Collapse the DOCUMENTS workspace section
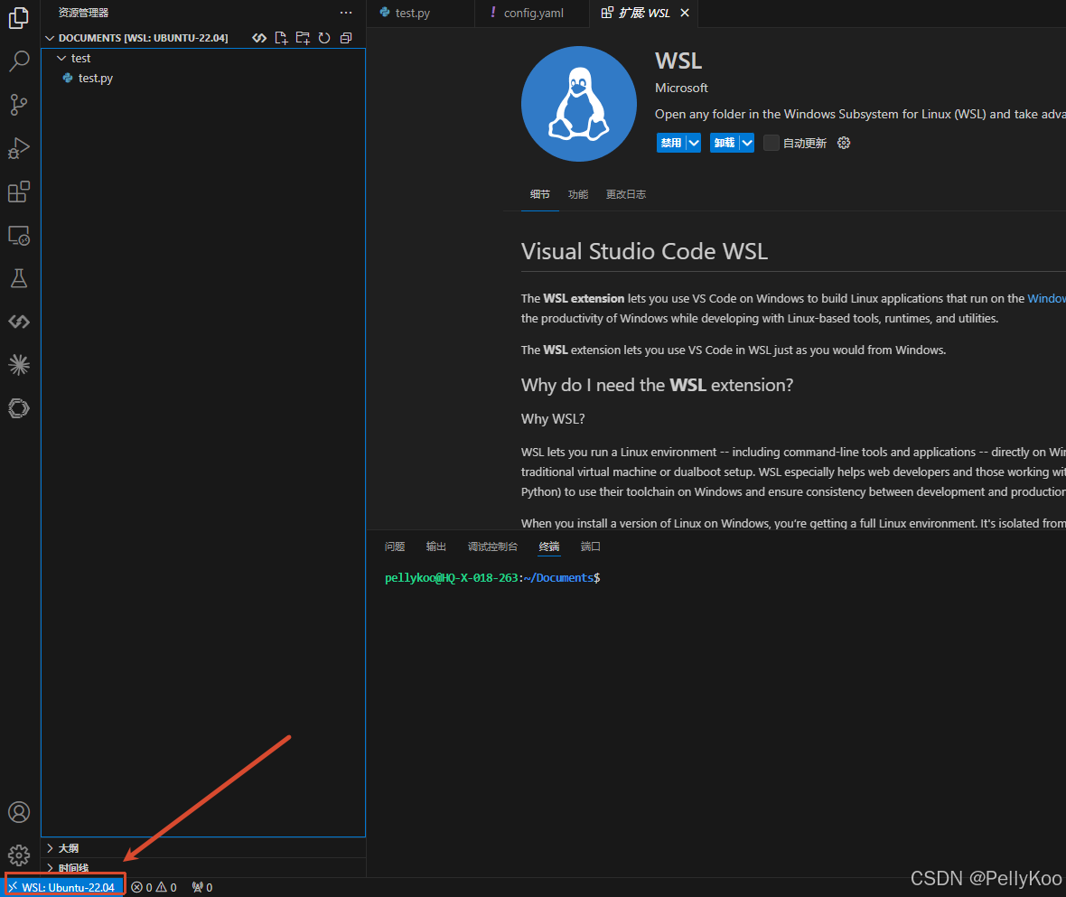The width and height of the screenshot is (1066, 897). coord(50,38)
